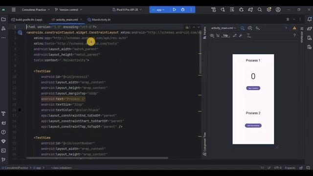Screen dimensions: 313x176
Task: Click the app breadcrumb
Action: [37, 168]
